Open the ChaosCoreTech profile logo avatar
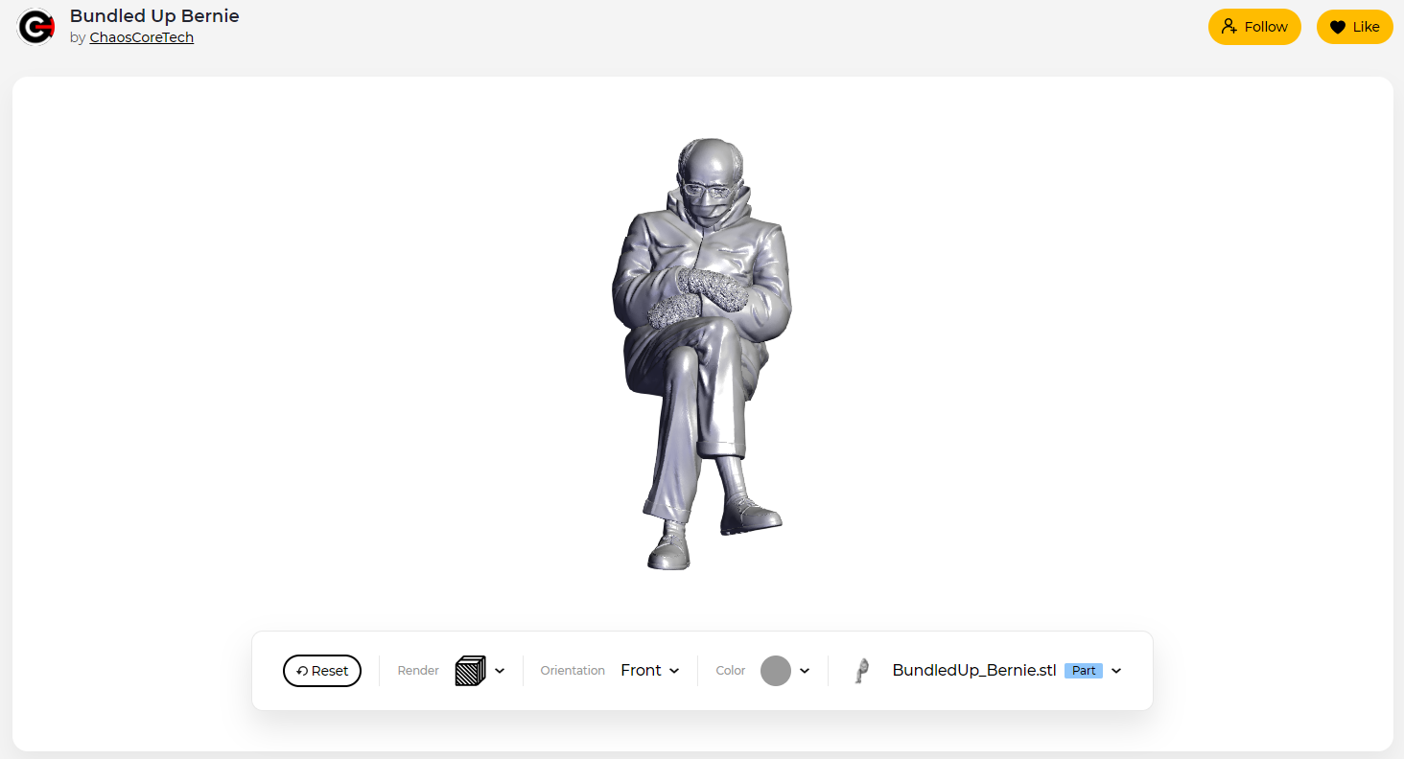The image size is (1404, 759). pyautogui.click(x=36, y=27)
